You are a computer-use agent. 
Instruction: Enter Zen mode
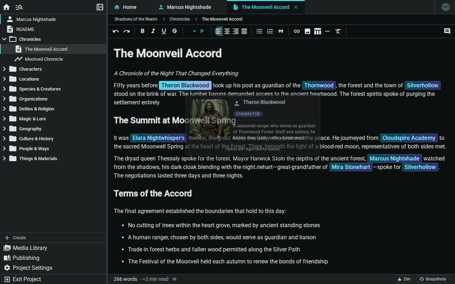coord(404,279)
